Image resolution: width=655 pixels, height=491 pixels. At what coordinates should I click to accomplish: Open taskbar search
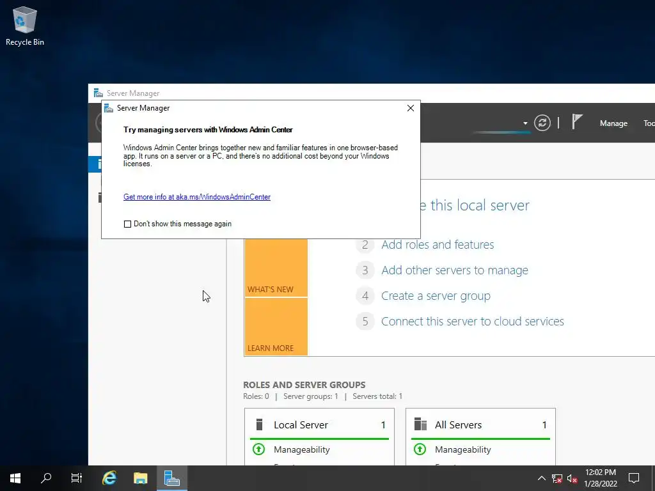(46, 478)
